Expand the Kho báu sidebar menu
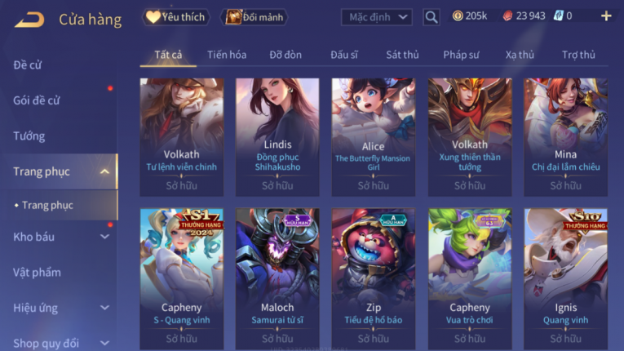This screenshot has width=624, height=351. 104,237
